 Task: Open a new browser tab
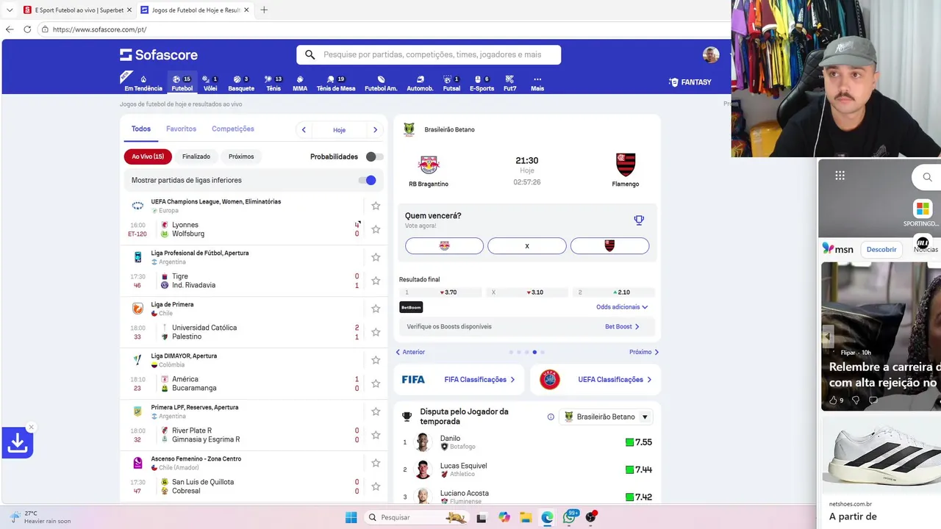264,10
